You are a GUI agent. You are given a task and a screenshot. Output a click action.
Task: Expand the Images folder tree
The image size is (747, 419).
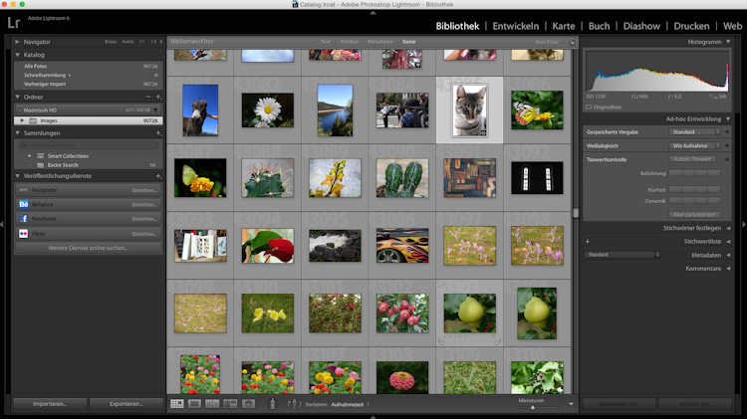pyautogui.click(x=21, y=120)
